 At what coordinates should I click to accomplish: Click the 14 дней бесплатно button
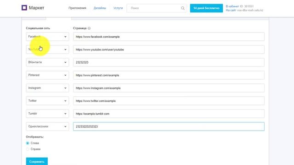pyautogui.click(x=206, y=8)
